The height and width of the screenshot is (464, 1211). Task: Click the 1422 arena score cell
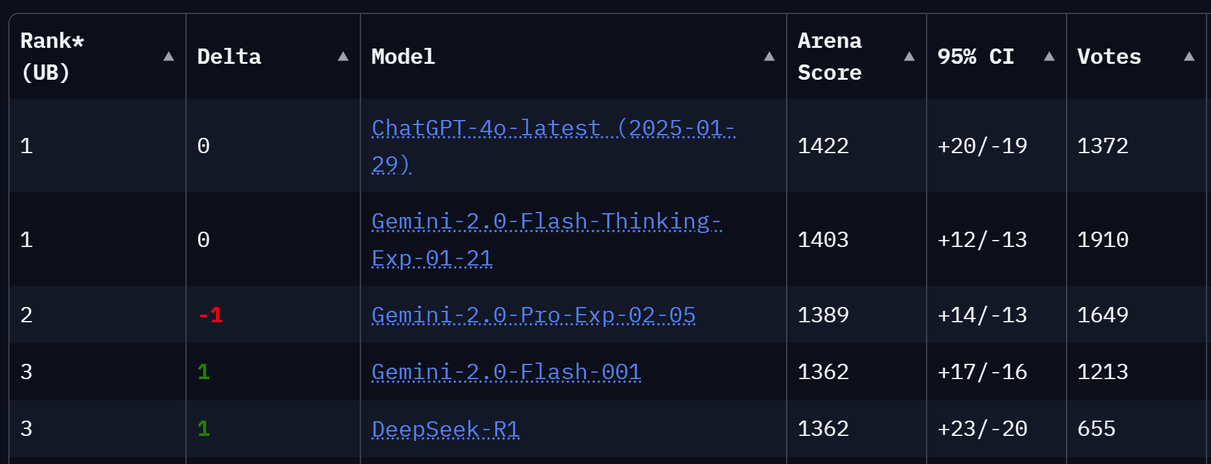point(823,146)
